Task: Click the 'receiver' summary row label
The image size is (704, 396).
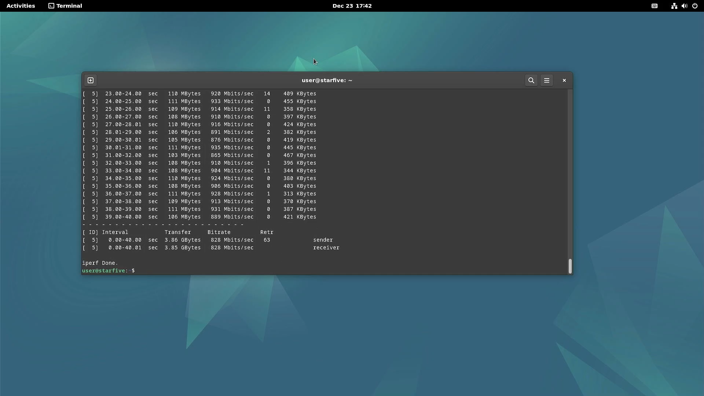Action: (326, 247)
